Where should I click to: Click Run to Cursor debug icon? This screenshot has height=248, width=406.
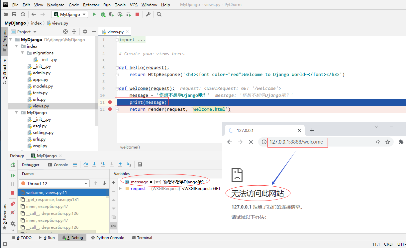click(x=129, y=164)
